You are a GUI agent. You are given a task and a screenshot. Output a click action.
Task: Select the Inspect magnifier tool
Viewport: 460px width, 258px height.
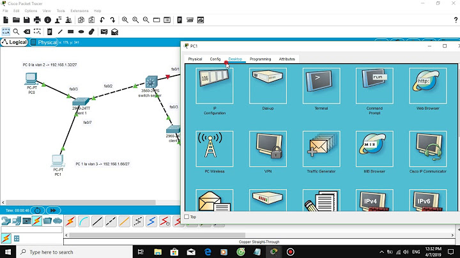point(16,32)
